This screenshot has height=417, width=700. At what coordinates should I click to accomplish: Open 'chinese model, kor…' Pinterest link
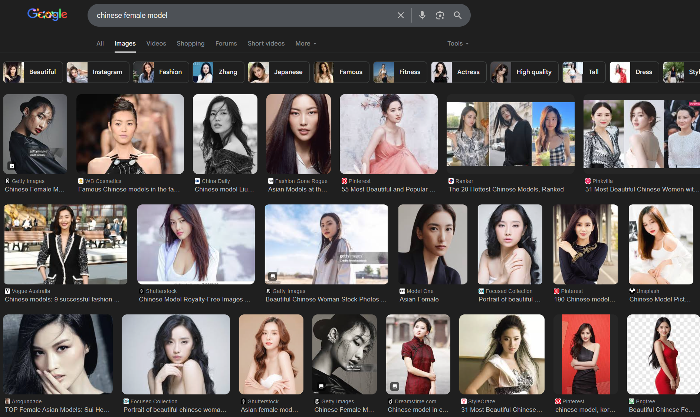click(x=585, y=410)
